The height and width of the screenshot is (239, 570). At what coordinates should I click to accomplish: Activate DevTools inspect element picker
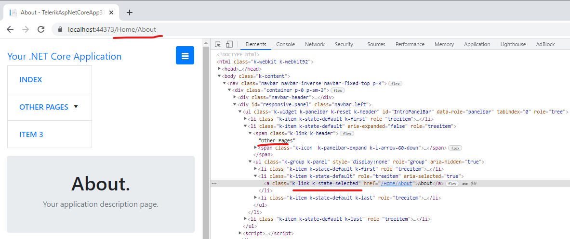coord(218,44)
